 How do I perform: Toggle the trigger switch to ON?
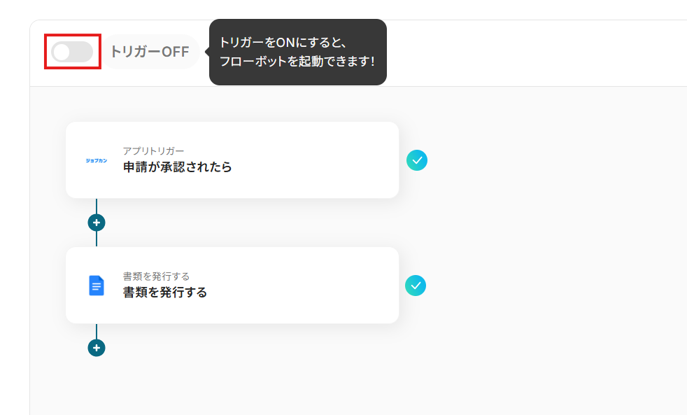(72, 52)
